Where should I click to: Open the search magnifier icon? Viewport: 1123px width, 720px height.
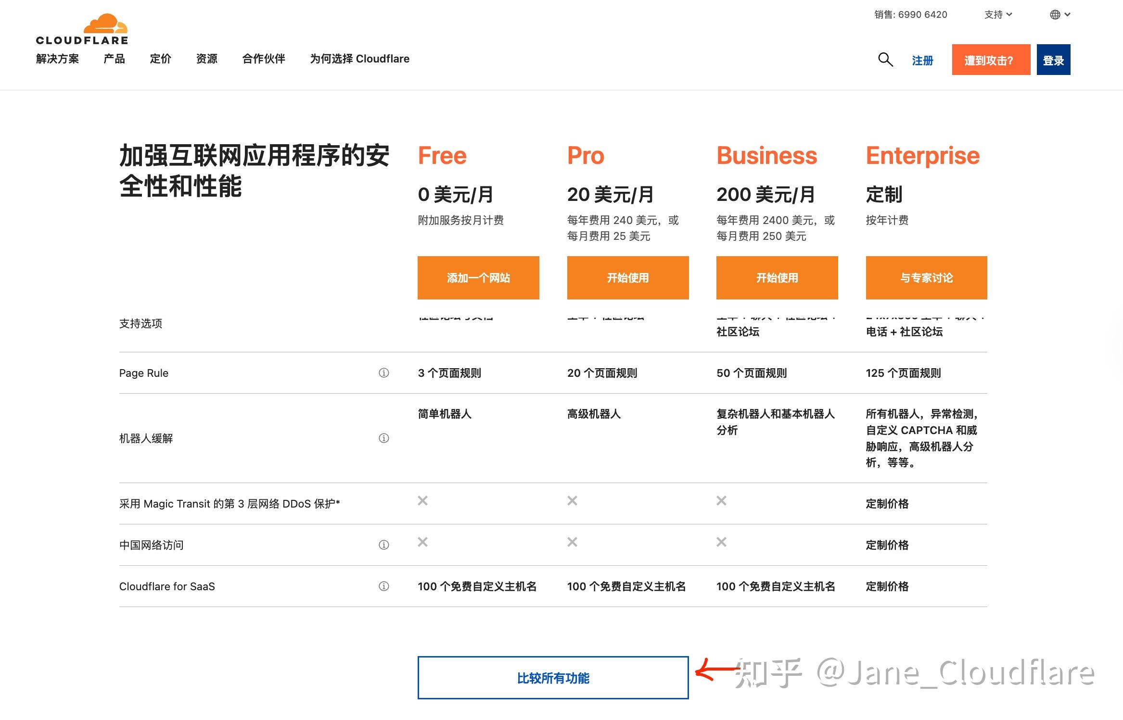[x=885, y=60]
